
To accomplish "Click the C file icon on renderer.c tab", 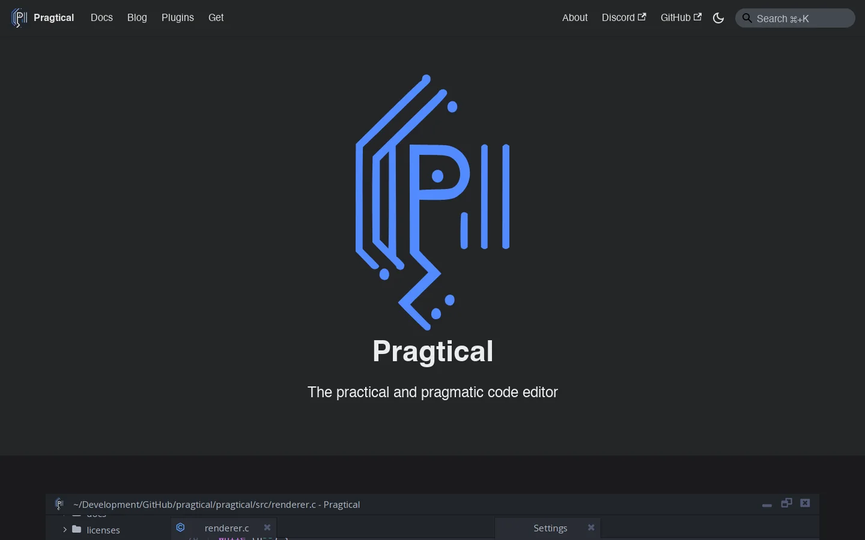I will (181, 528).
